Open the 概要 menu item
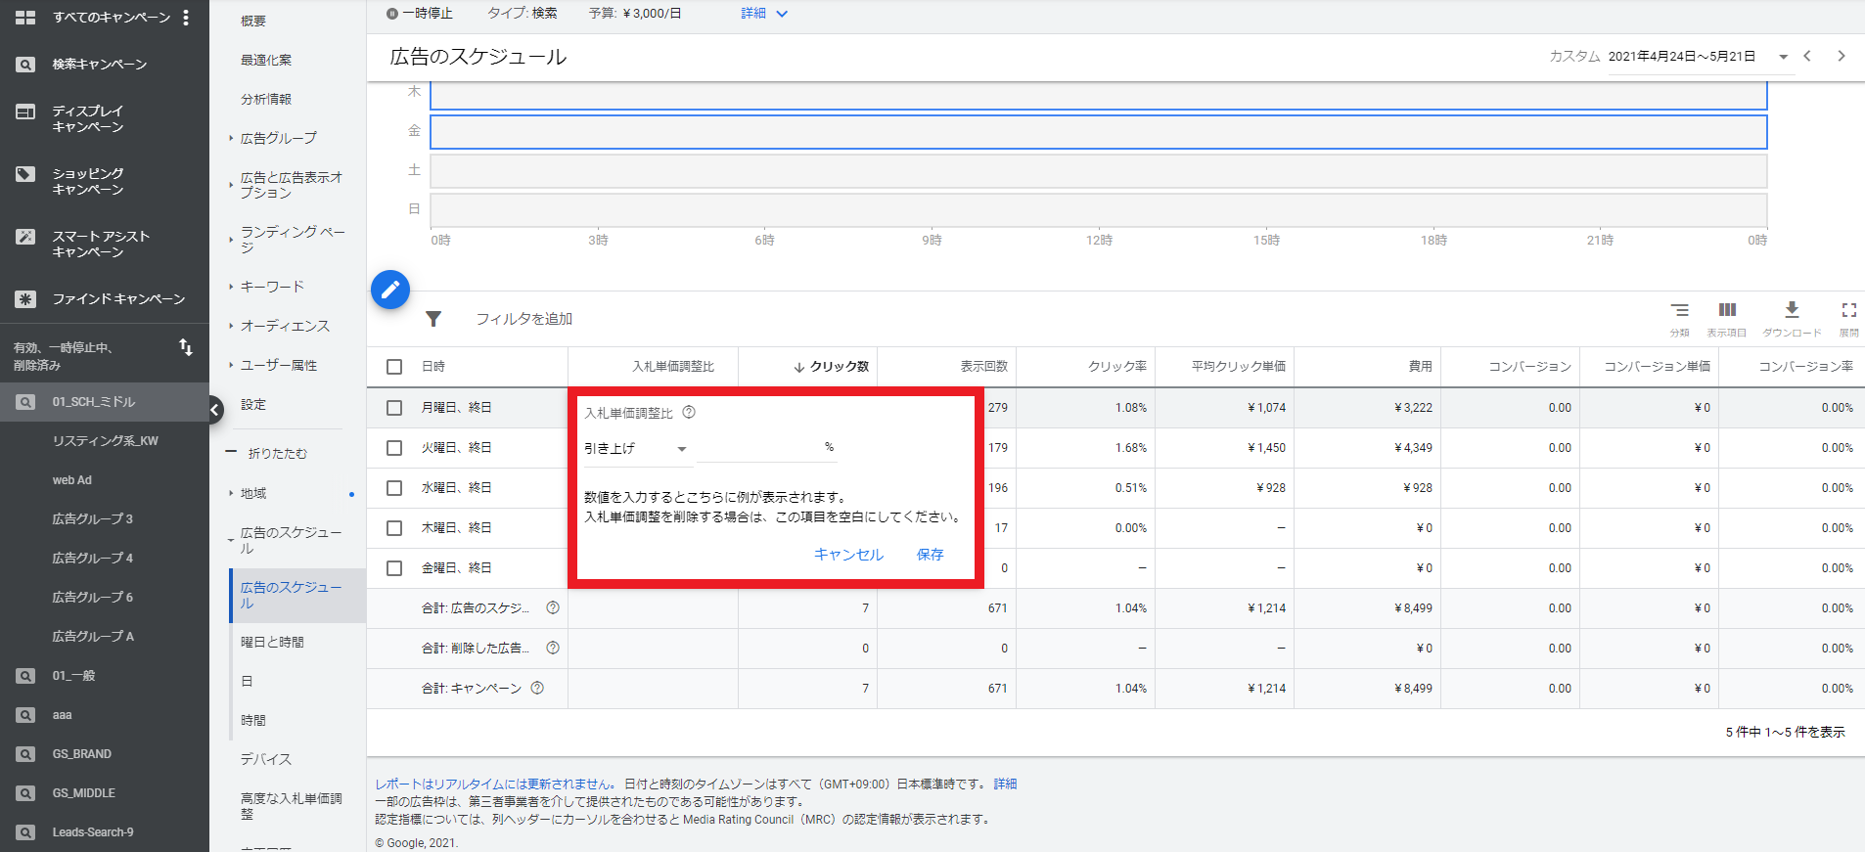 pos(253,21)
